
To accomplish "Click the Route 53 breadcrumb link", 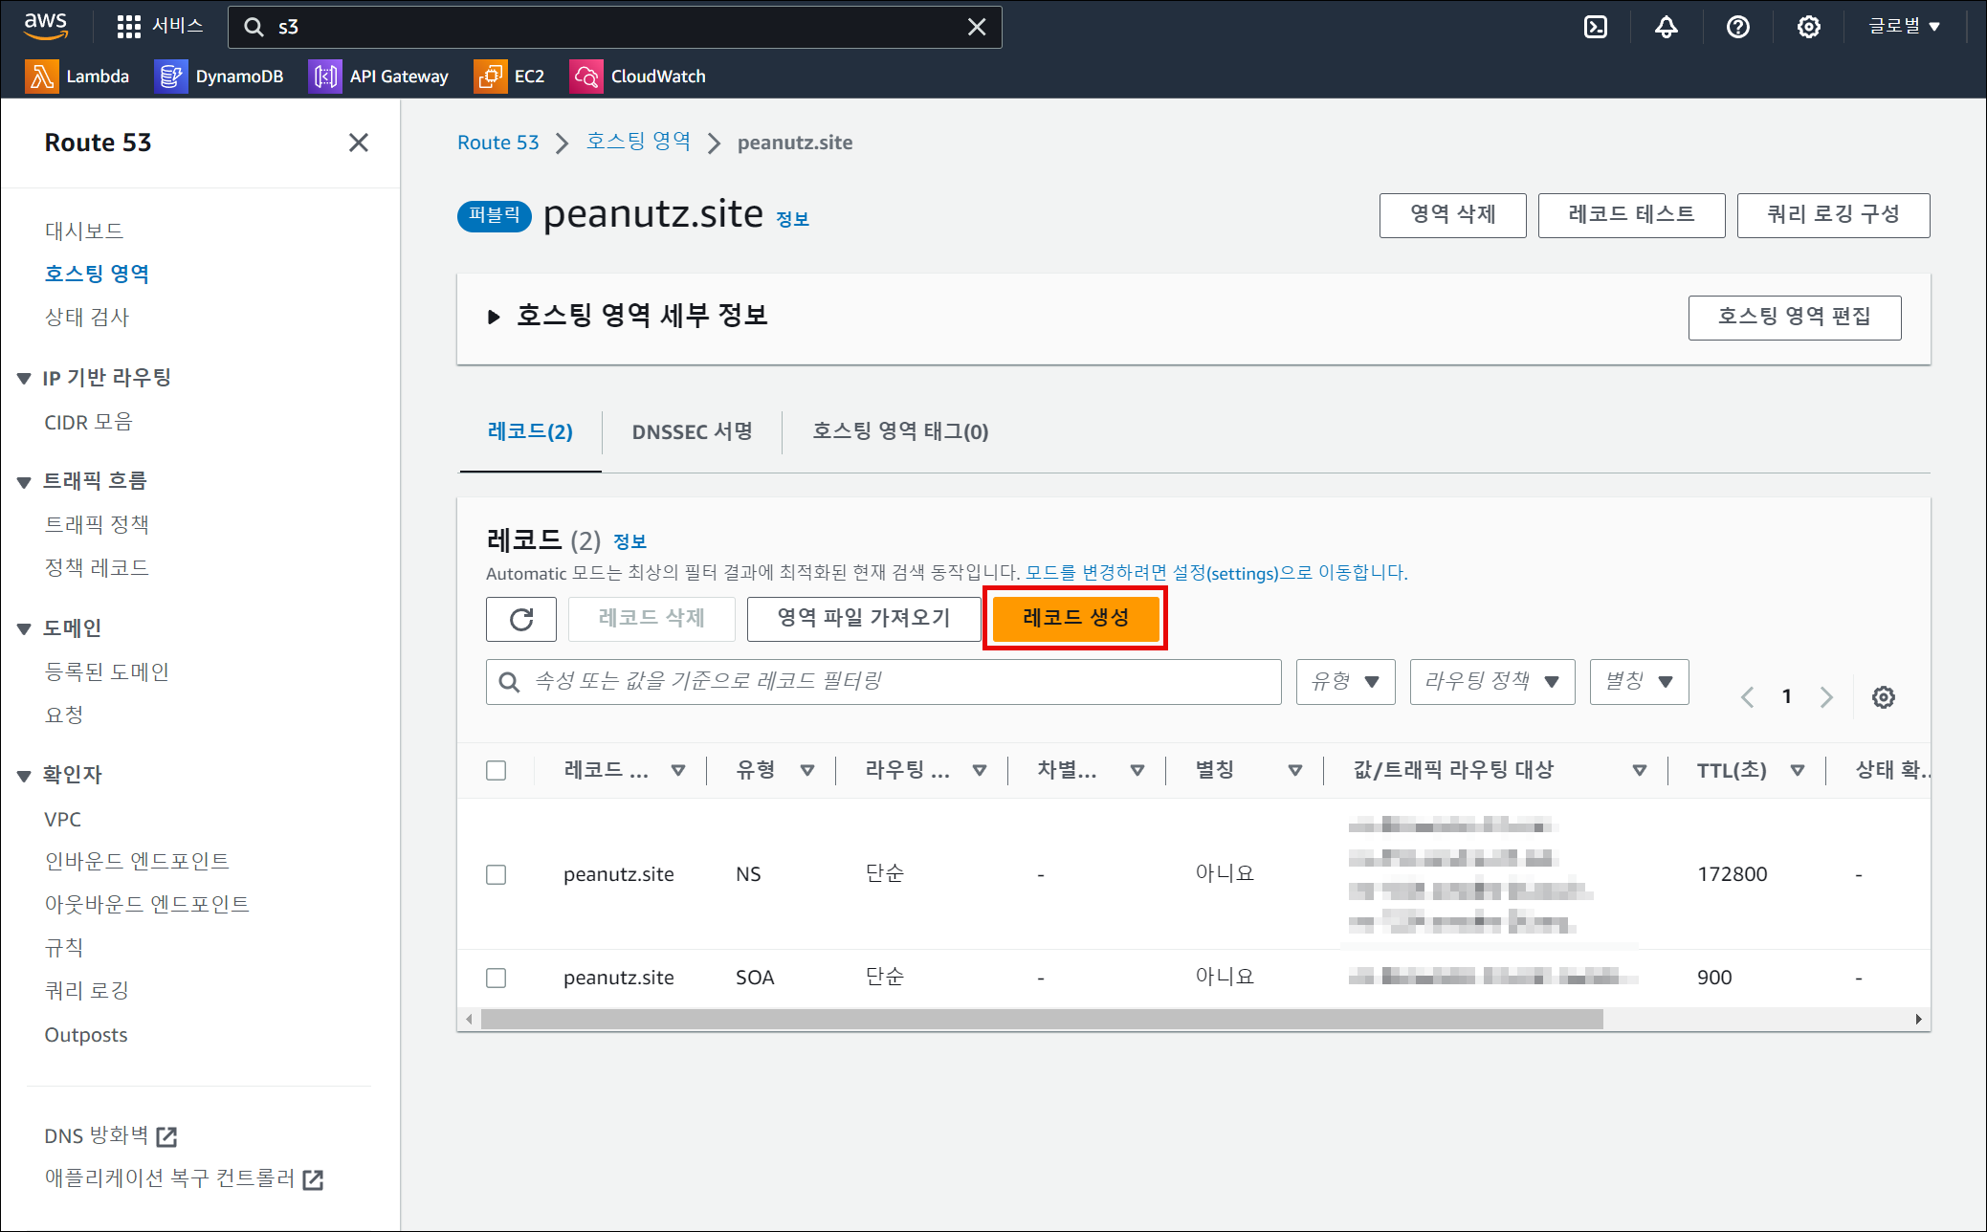I will click(x=497, y=143).
